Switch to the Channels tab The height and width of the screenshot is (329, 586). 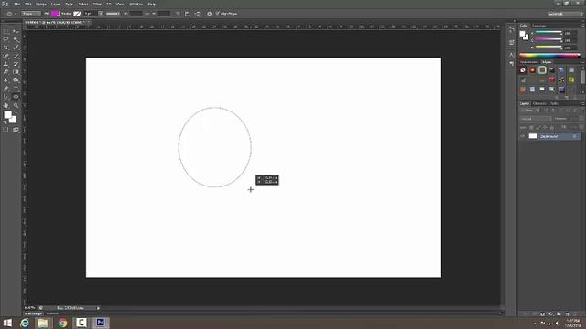(539, 103)
